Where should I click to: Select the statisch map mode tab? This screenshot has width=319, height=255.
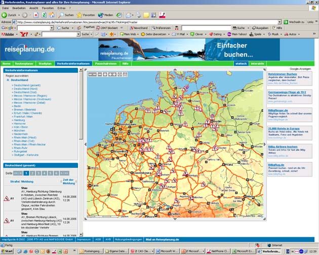coord(241,64)
